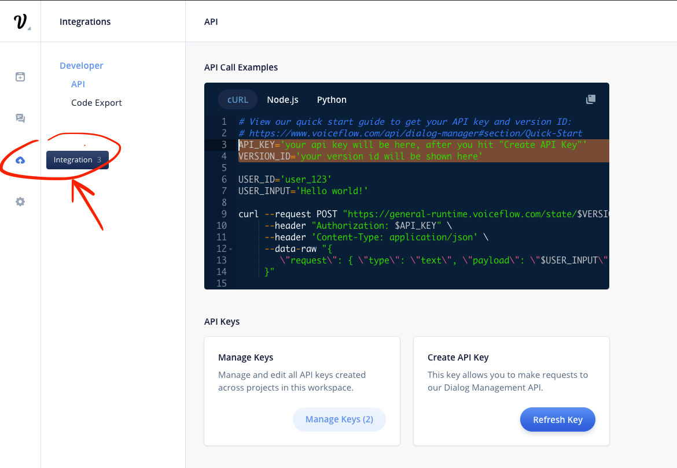
Task: Switch to the Node.js code tab
Action: click(282, 99)
